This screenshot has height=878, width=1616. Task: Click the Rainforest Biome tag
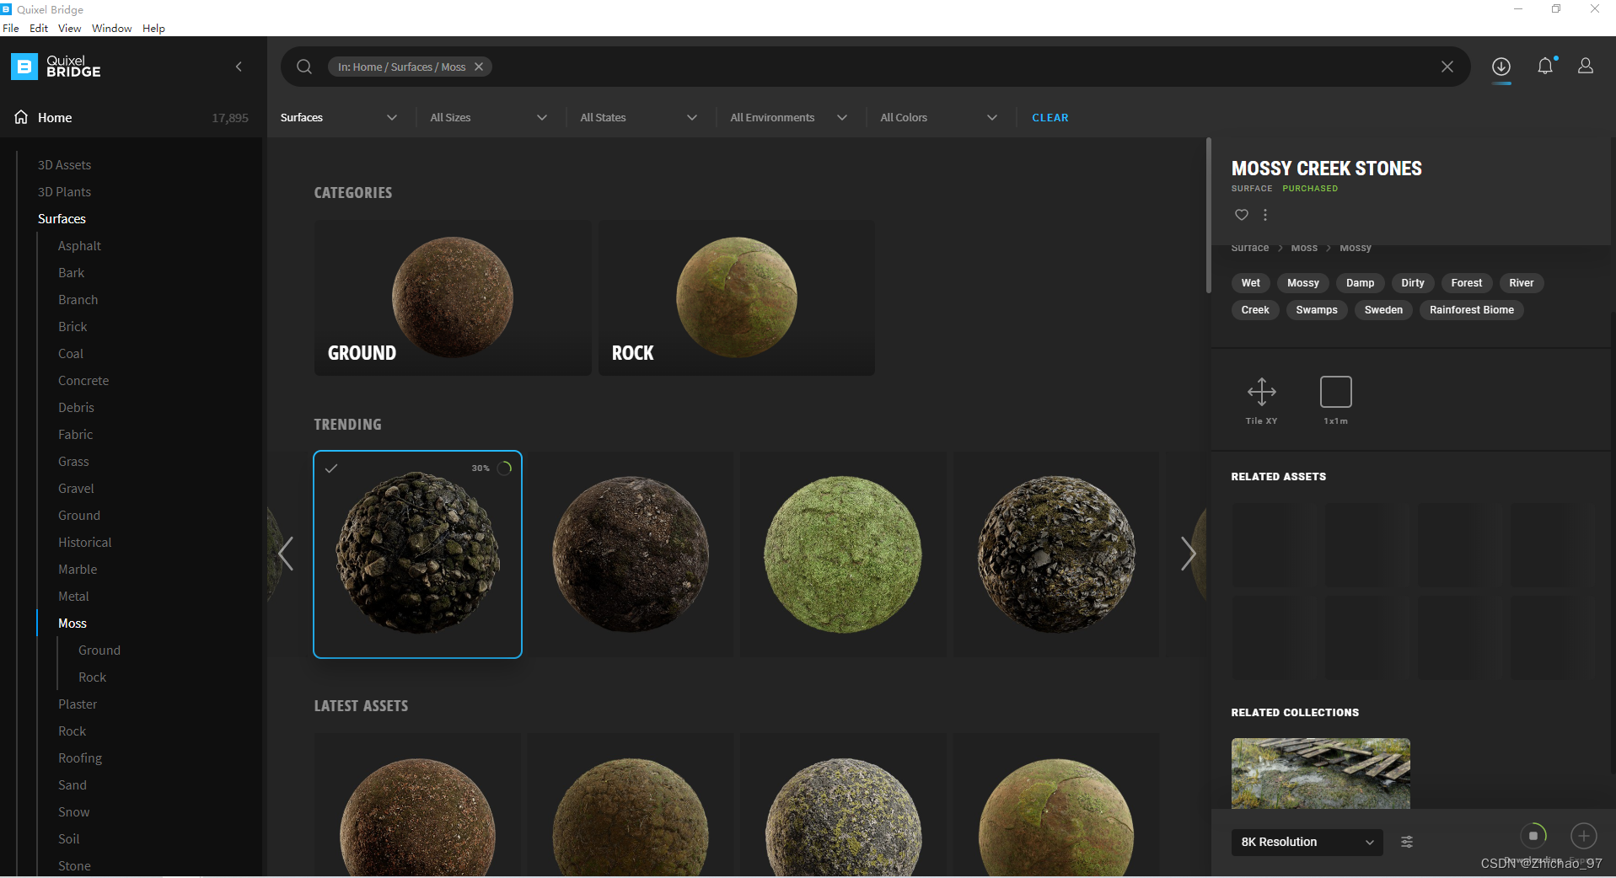(x=1472, y=310)
